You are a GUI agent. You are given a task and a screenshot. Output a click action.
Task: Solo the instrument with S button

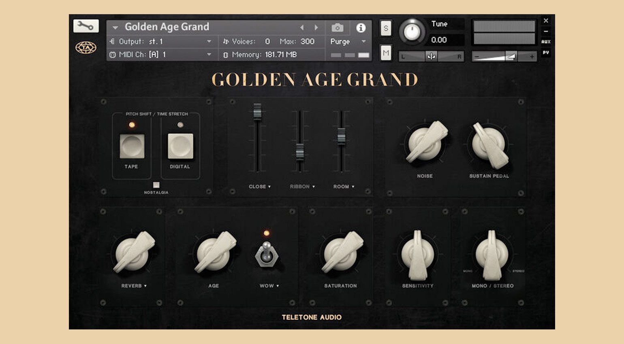(386, 28)
